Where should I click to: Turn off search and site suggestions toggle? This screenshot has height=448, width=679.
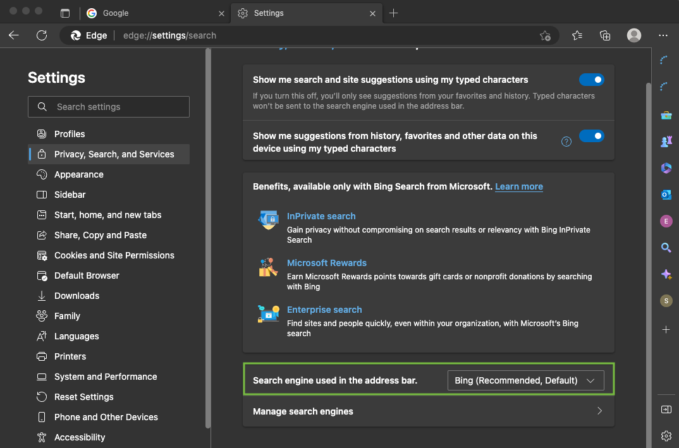[x=591, y=80]
